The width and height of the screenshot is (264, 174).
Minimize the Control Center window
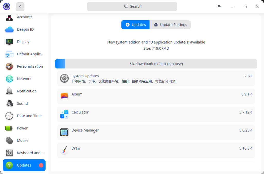click(232, 7)
